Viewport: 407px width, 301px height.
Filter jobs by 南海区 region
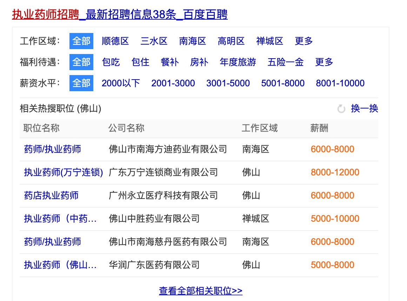coord(193,41)
